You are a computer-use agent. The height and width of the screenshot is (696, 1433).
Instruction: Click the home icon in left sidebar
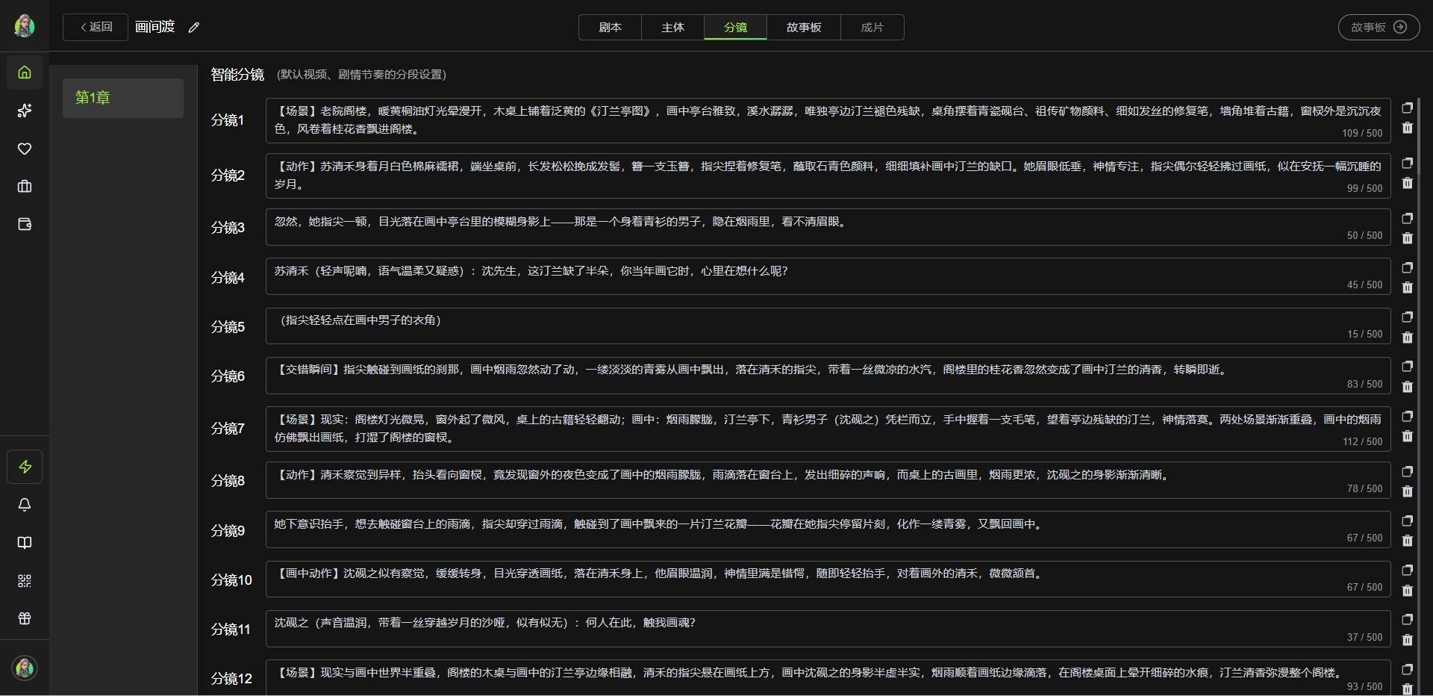point(25,72)
